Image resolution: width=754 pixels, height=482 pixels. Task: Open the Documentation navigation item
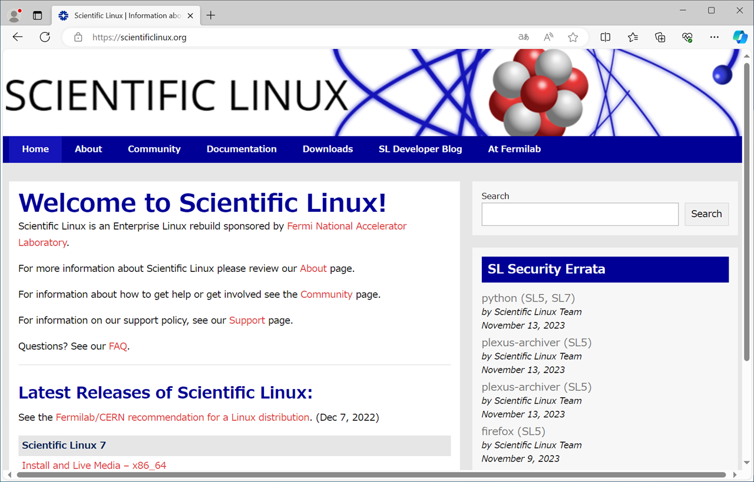[x=242, y=149]
